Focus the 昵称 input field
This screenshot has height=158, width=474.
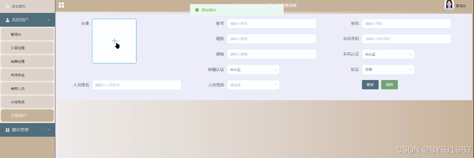[272, 39]
